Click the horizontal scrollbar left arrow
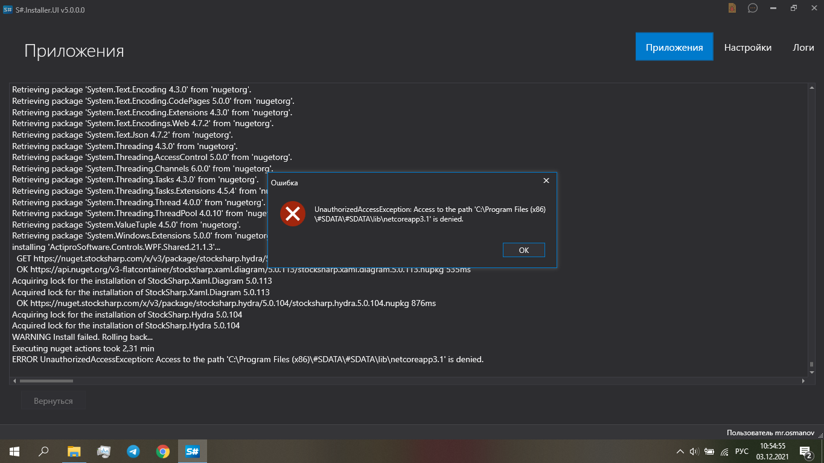824x463 pixels. click(x=14, y=381)
